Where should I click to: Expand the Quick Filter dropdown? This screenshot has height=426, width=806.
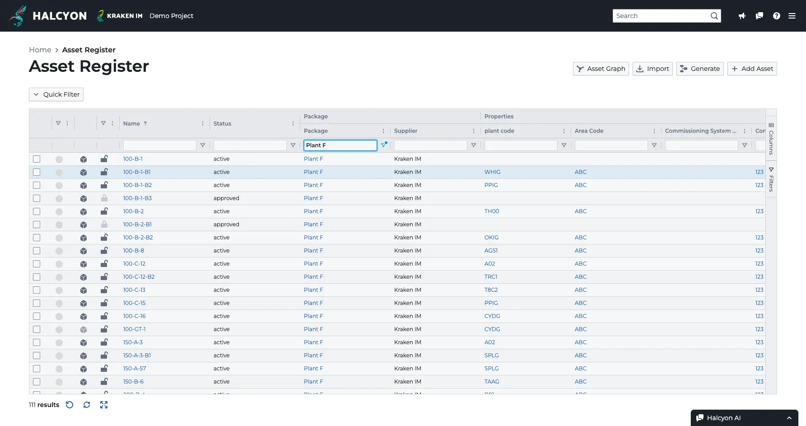click(x=56, y=94)
